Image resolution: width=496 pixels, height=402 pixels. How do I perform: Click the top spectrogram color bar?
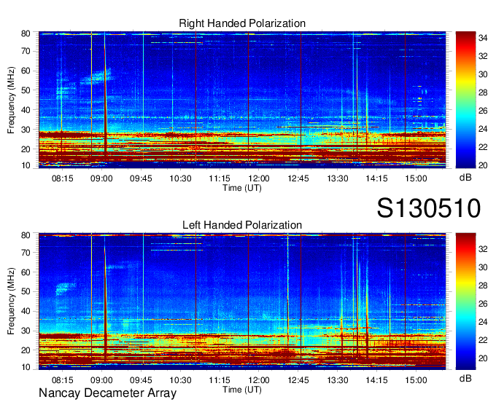(x=465, y=100)
